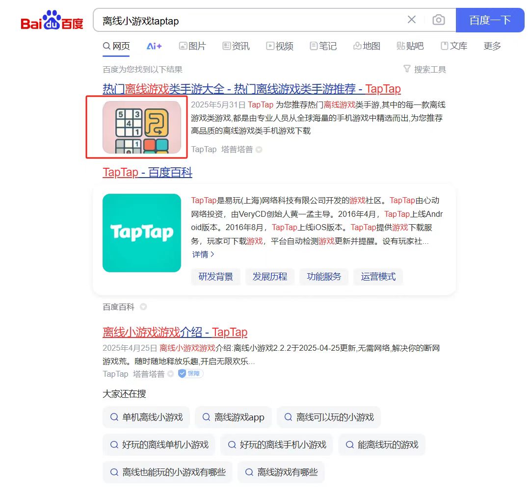This screenshot has height=492, width=531.
Task: Open the 文库 tab
Action: coord(454,46)
